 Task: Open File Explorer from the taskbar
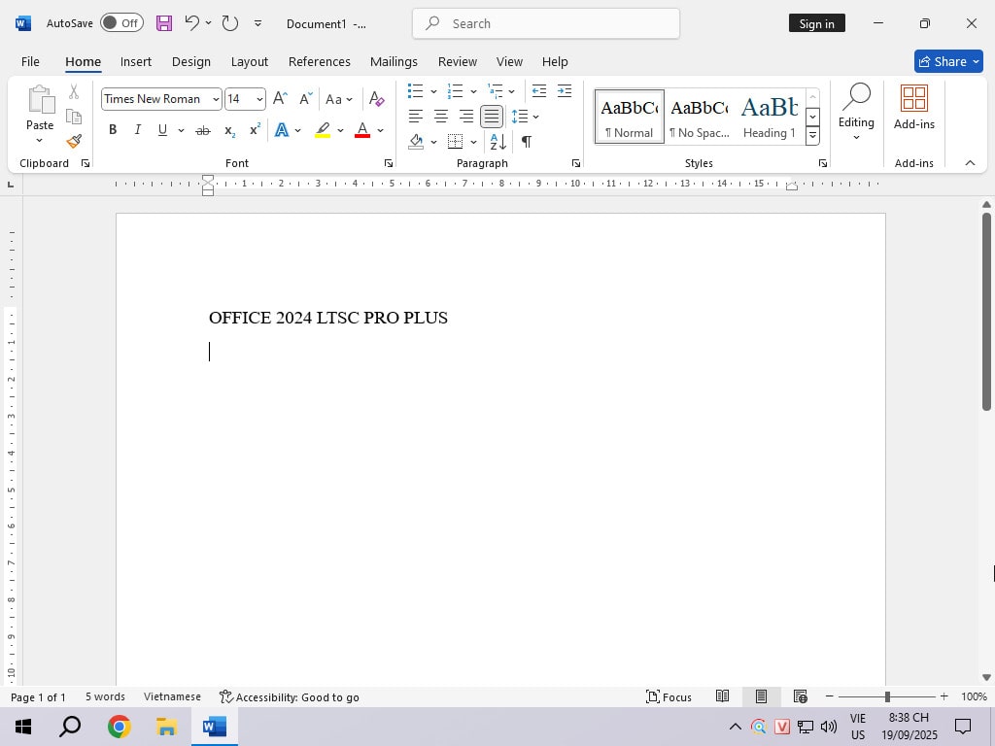(166, 727)
